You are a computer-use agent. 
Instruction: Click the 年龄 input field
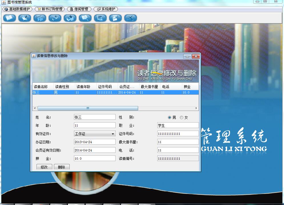[95, 125]
